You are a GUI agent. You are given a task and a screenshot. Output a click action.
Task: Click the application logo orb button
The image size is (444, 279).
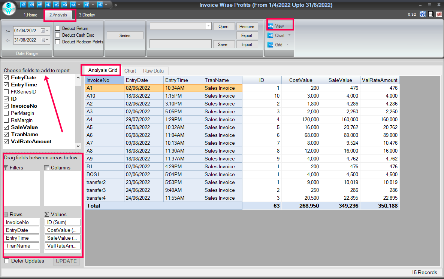pyautogui.click(x=9, y=8)
